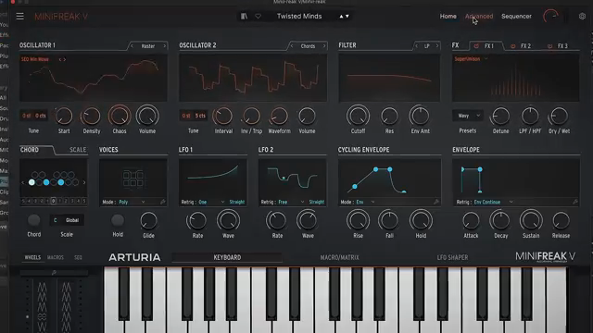The height and width of the screenshot is (333, 593).
Task: Open the Sequencer view
Action: 516,17
